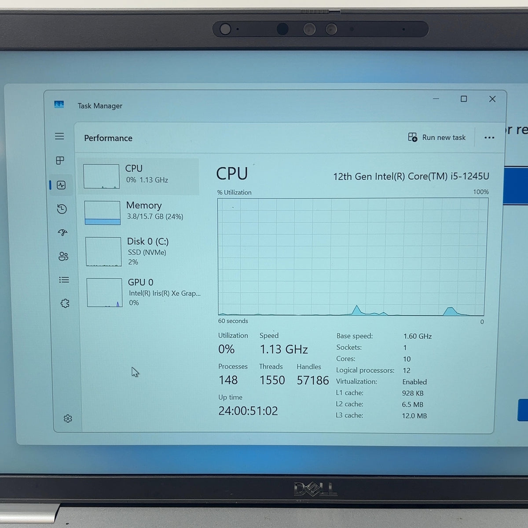528x528 pixels.
Task: Maximize the Task Manager window
Action: coord(464,99)
